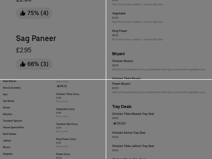The image size is (212, 159).
Task: Go to the Rice & Sundries category
Action: (12, 88)
